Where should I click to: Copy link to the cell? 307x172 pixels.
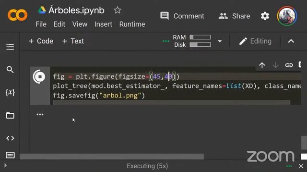(289, 65)
